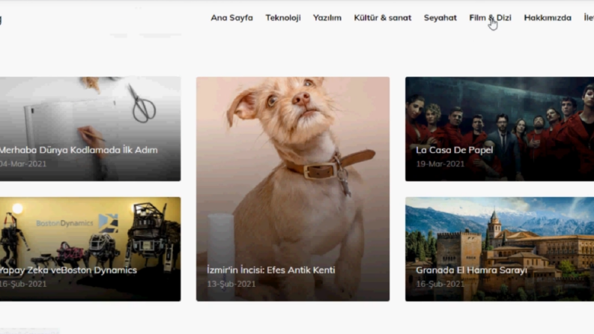Click the title Merhaba Dünya Kodlamada İlk Adım

[79, 150]
